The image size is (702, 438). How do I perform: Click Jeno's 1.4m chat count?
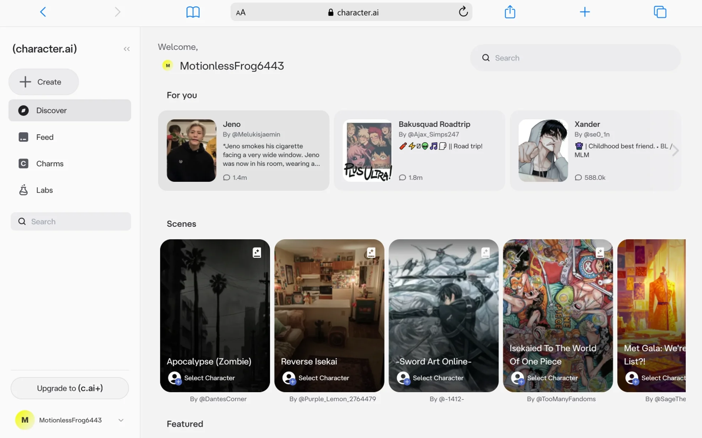(x=235, y=177)
